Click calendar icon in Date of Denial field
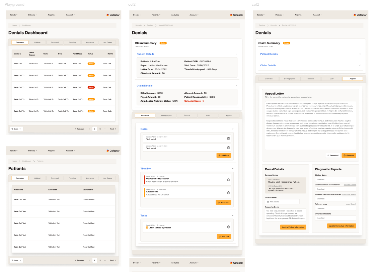The width and height of the screenshot is (378, 272). [268, 202]
